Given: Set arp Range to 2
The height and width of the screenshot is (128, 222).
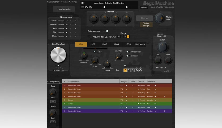Looking at the screenshot, I should coord(125,37).
